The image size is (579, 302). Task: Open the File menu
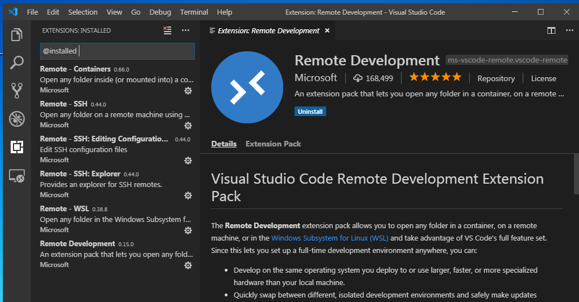[x=33, y=12]
